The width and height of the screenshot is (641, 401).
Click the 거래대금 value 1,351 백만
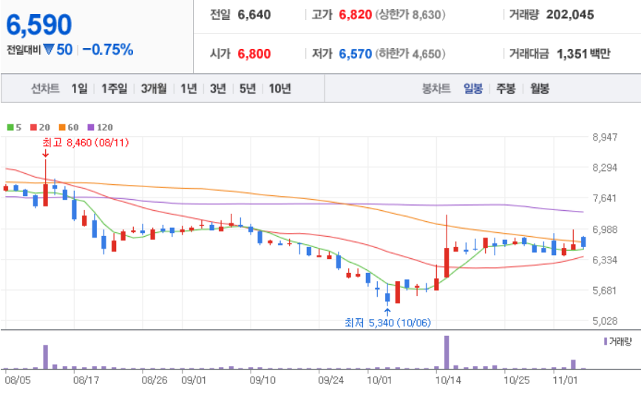(583, 53)
